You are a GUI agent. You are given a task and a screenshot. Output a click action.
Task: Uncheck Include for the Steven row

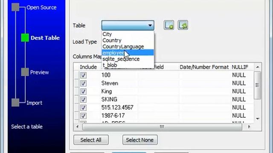(83, 83)
